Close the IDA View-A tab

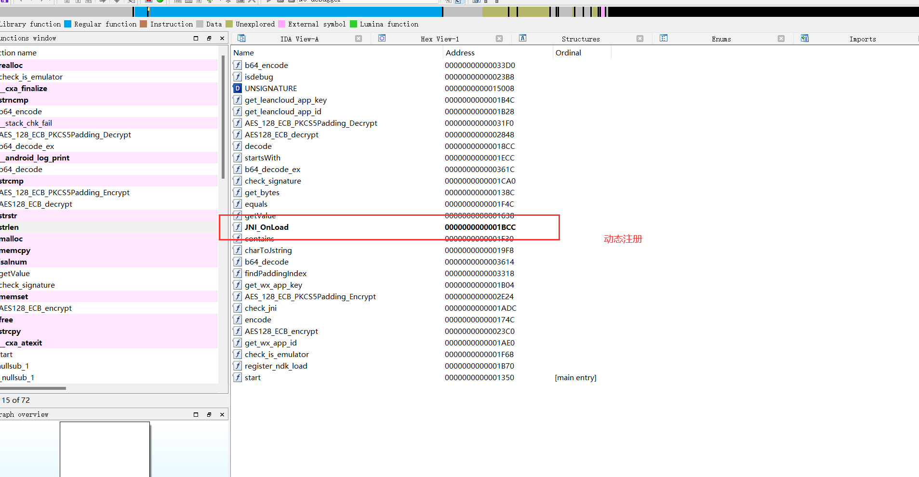[x=359, y=39]
